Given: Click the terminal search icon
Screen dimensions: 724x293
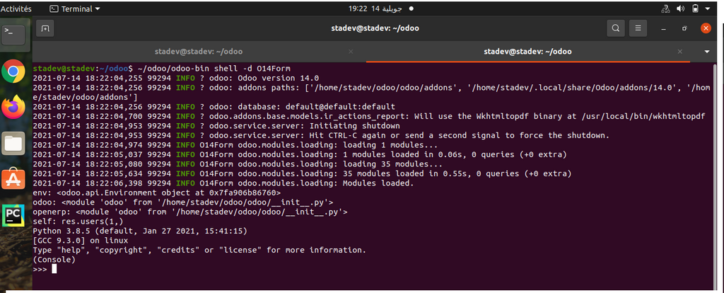Looking at the screenshot, I should [x=616, y=29].
